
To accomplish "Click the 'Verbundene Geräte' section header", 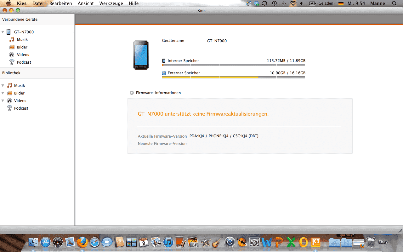I will tap(20, 20).
